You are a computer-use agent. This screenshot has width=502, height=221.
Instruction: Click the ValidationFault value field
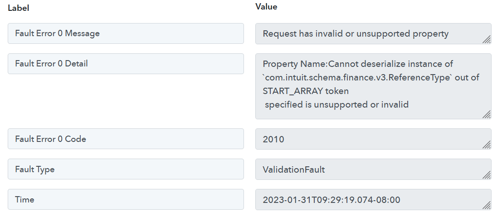[x=373, y=169]
